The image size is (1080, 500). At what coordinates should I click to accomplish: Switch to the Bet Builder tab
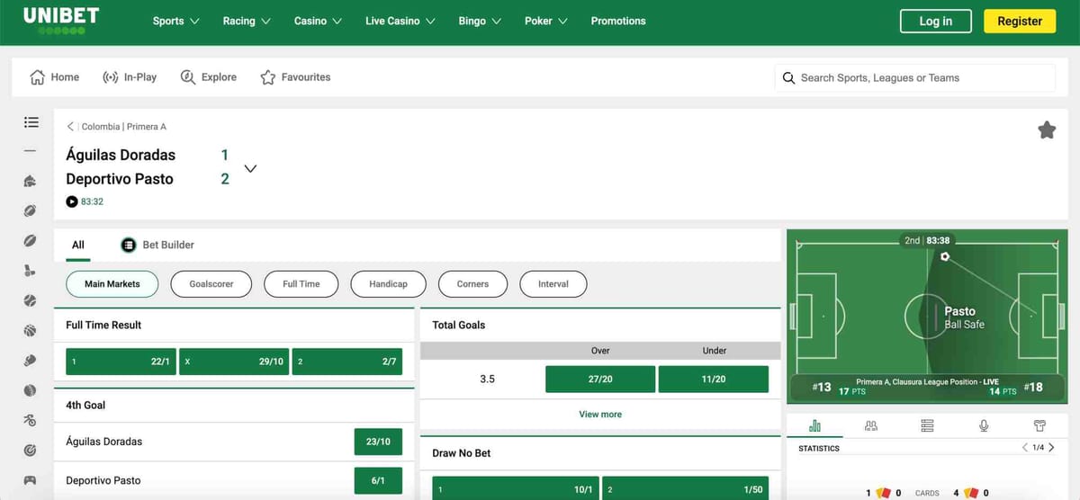tap(157, 245)
